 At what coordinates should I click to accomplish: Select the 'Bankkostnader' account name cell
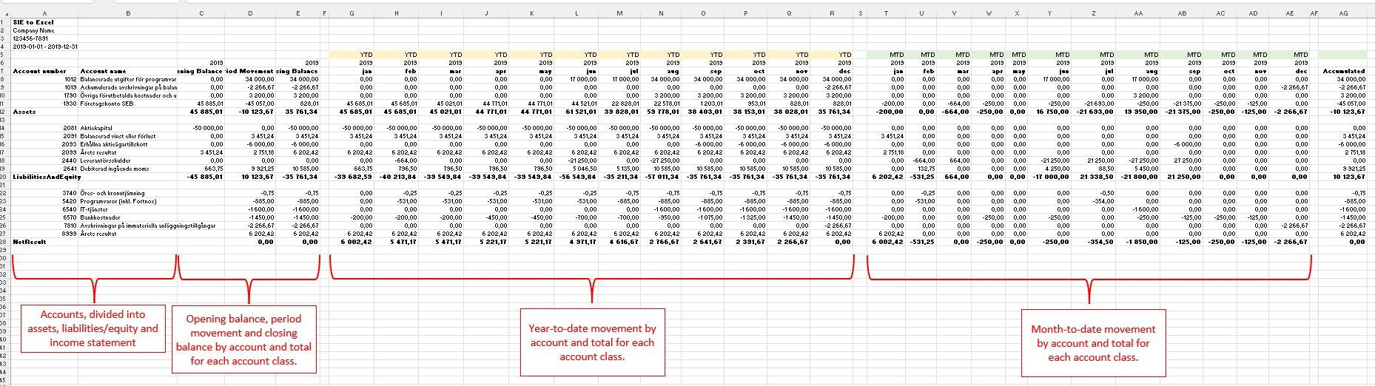point(100,217)
